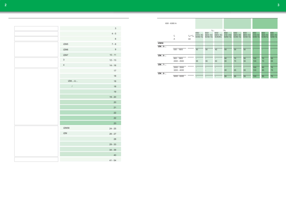Click the contents row for pages 14 - 16
This screenshot has height=202, width=286.
click(x=90, y=65)
